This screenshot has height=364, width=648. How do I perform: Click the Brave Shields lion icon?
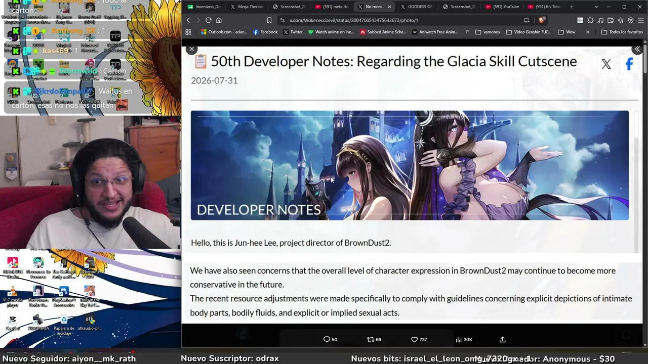pyautogui.click(x=542, y=20)
